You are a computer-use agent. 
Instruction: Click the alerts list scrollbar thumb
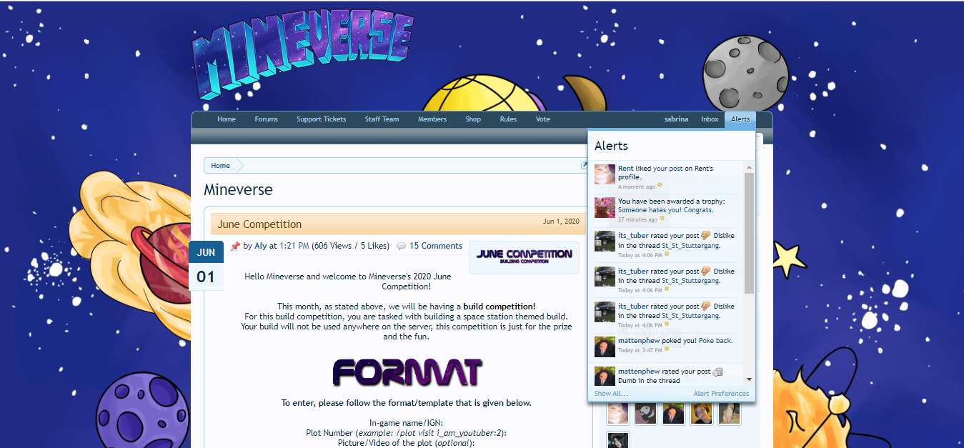[x=749, y=233]
